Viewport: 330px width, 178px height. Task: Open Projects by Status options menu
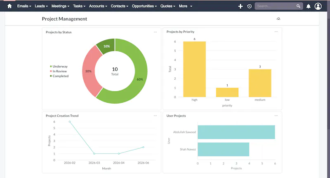[156, 32]
